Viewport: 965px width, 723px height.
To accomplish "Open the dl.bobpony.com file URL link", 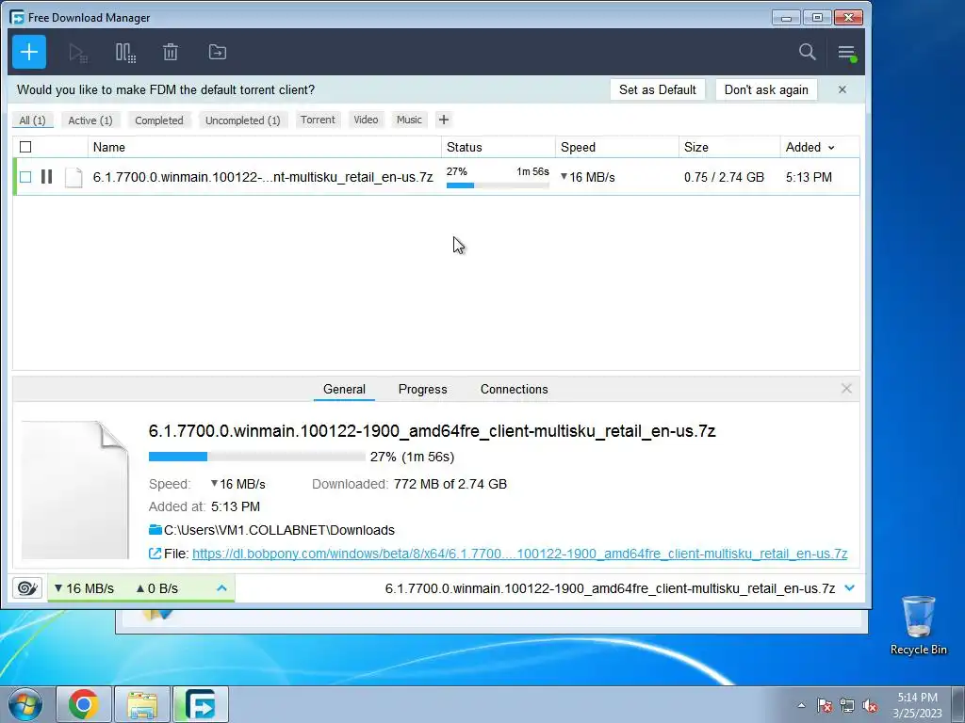I will 519,554.
